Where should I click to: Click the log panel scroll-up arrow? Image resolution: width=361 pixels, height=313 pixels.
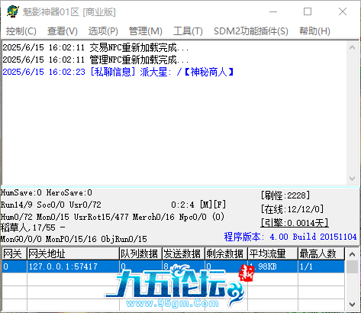(353, 47)
